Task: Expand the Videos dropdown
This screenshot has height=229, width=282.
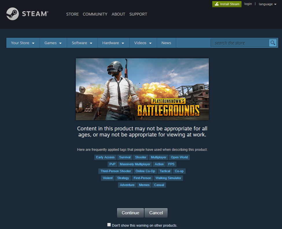Action: point(143,43)
